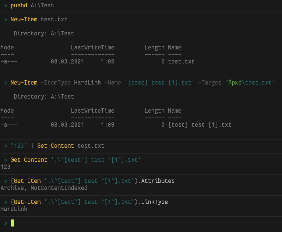Click the "123" string in the pipe command
This screenshot has width=282, height=232.
[x=19, y=146]
